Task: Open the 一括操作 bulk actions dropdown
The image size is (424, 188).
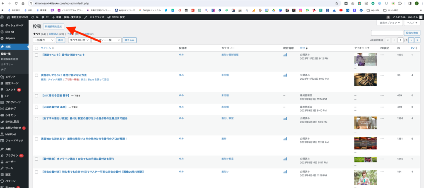Action: tap(43, 40)
